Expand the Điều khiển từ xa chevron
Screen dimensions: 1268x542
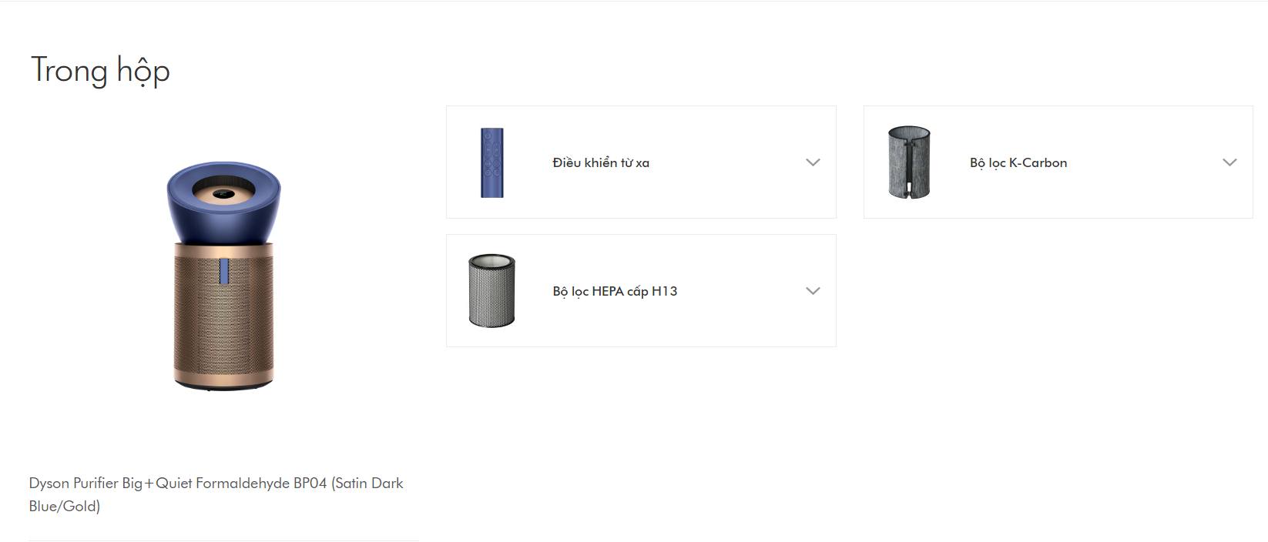click(813, 162)
